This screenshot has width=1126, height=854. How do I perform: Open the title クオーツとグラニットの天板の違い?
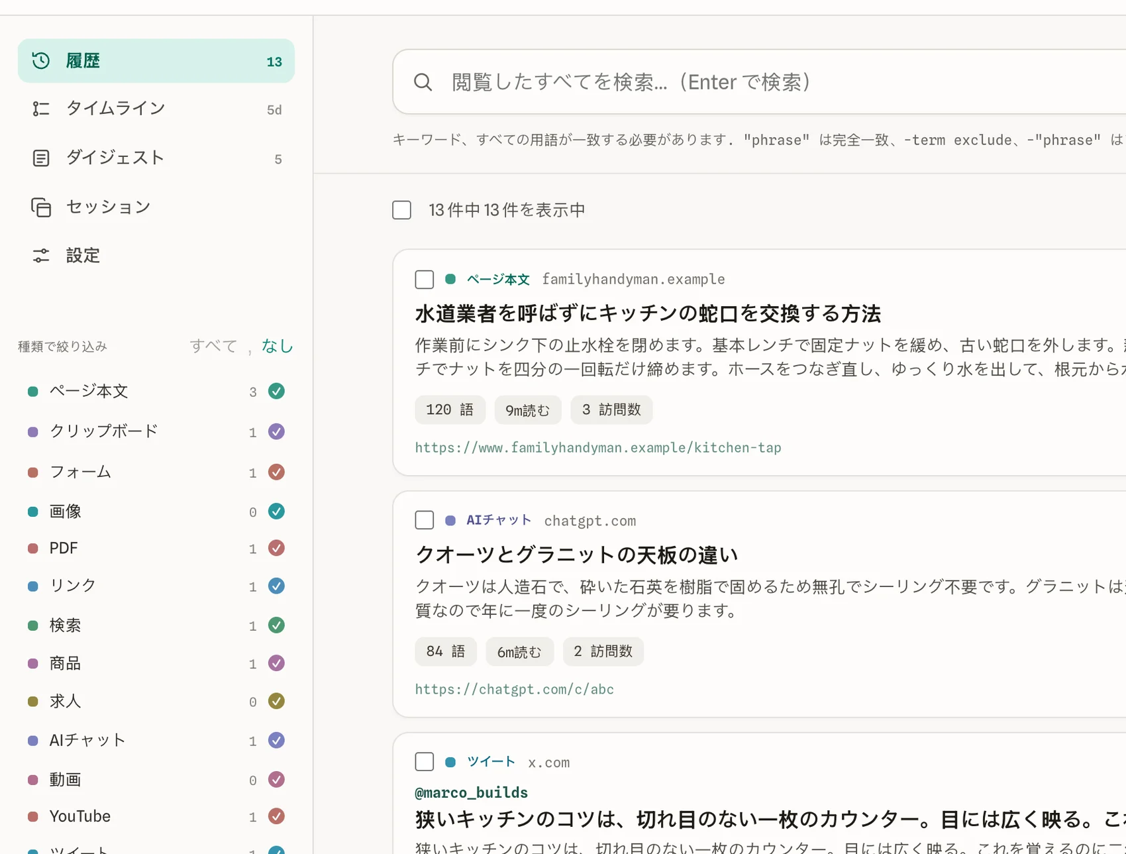pos(576,555)
